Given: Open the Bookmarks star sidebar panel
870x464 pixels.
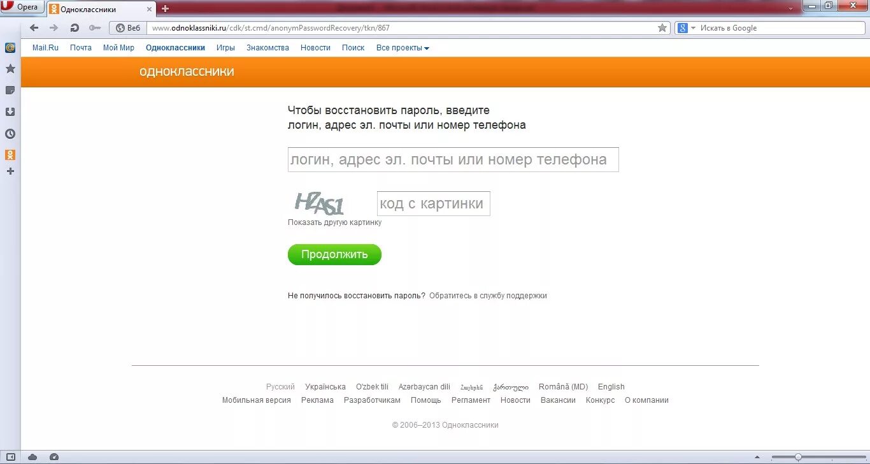Looking at the screenshot, I should pos(10,68).
